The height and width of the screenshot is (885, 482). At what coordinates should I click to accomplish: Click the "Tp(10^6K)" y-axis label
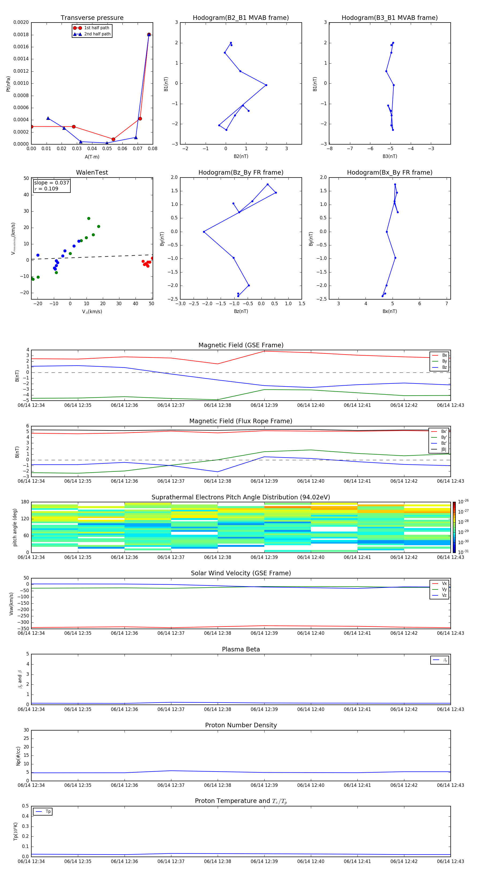[16, 831]
